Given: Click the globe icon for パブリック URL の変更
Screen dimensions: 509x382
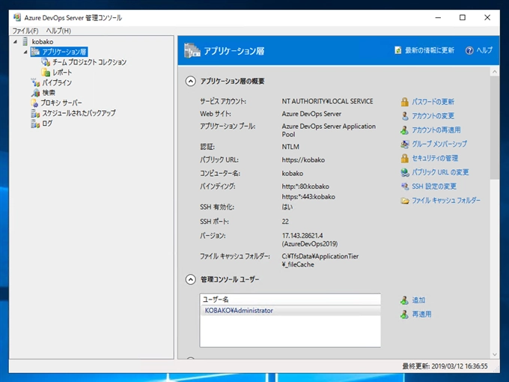Looking at the screenshot, I should [x=405, y=172].
